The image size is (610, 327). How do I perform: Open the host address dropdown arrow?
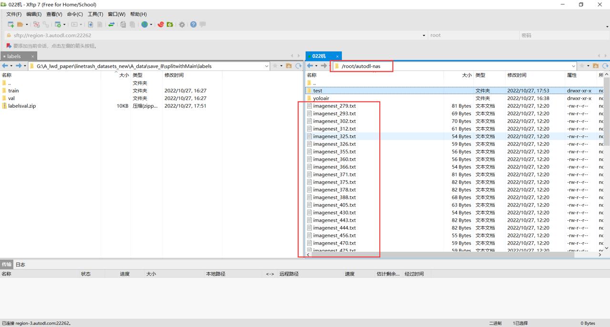click(x=424, y=35)
